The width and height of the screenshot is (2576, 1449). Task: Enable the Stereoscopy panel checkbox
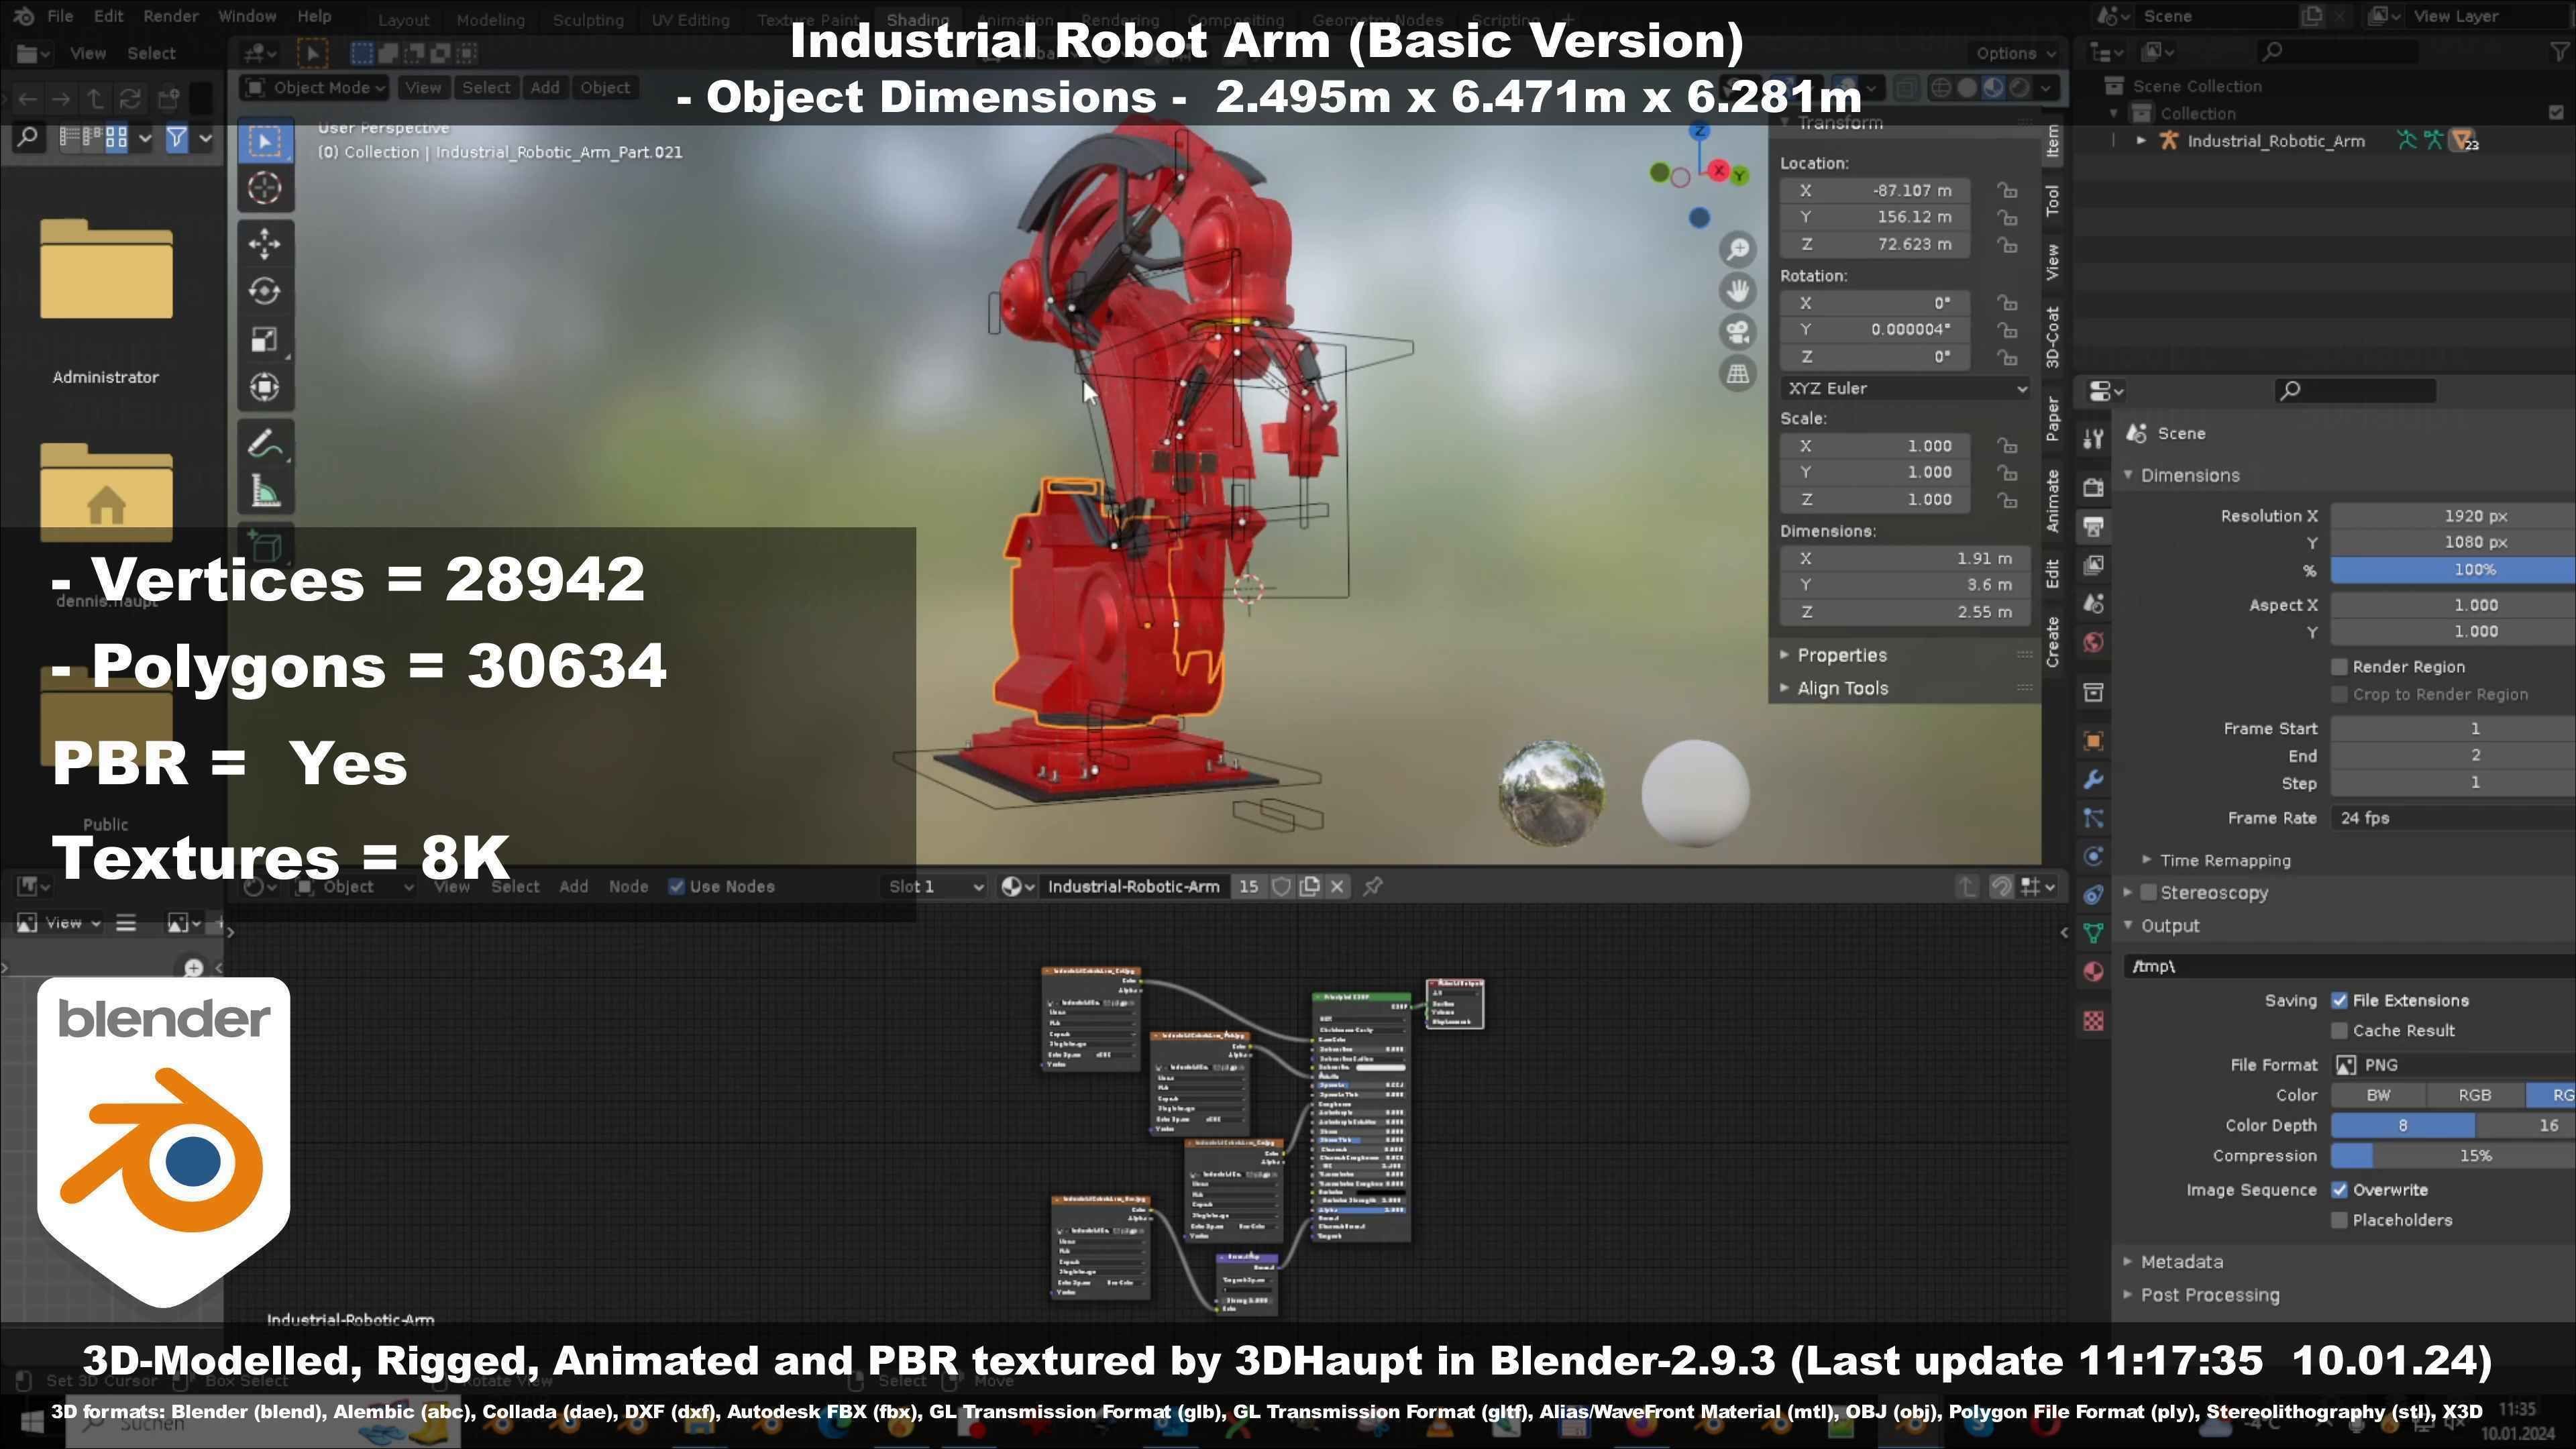pyautogui.click(x=2148, y=893)
